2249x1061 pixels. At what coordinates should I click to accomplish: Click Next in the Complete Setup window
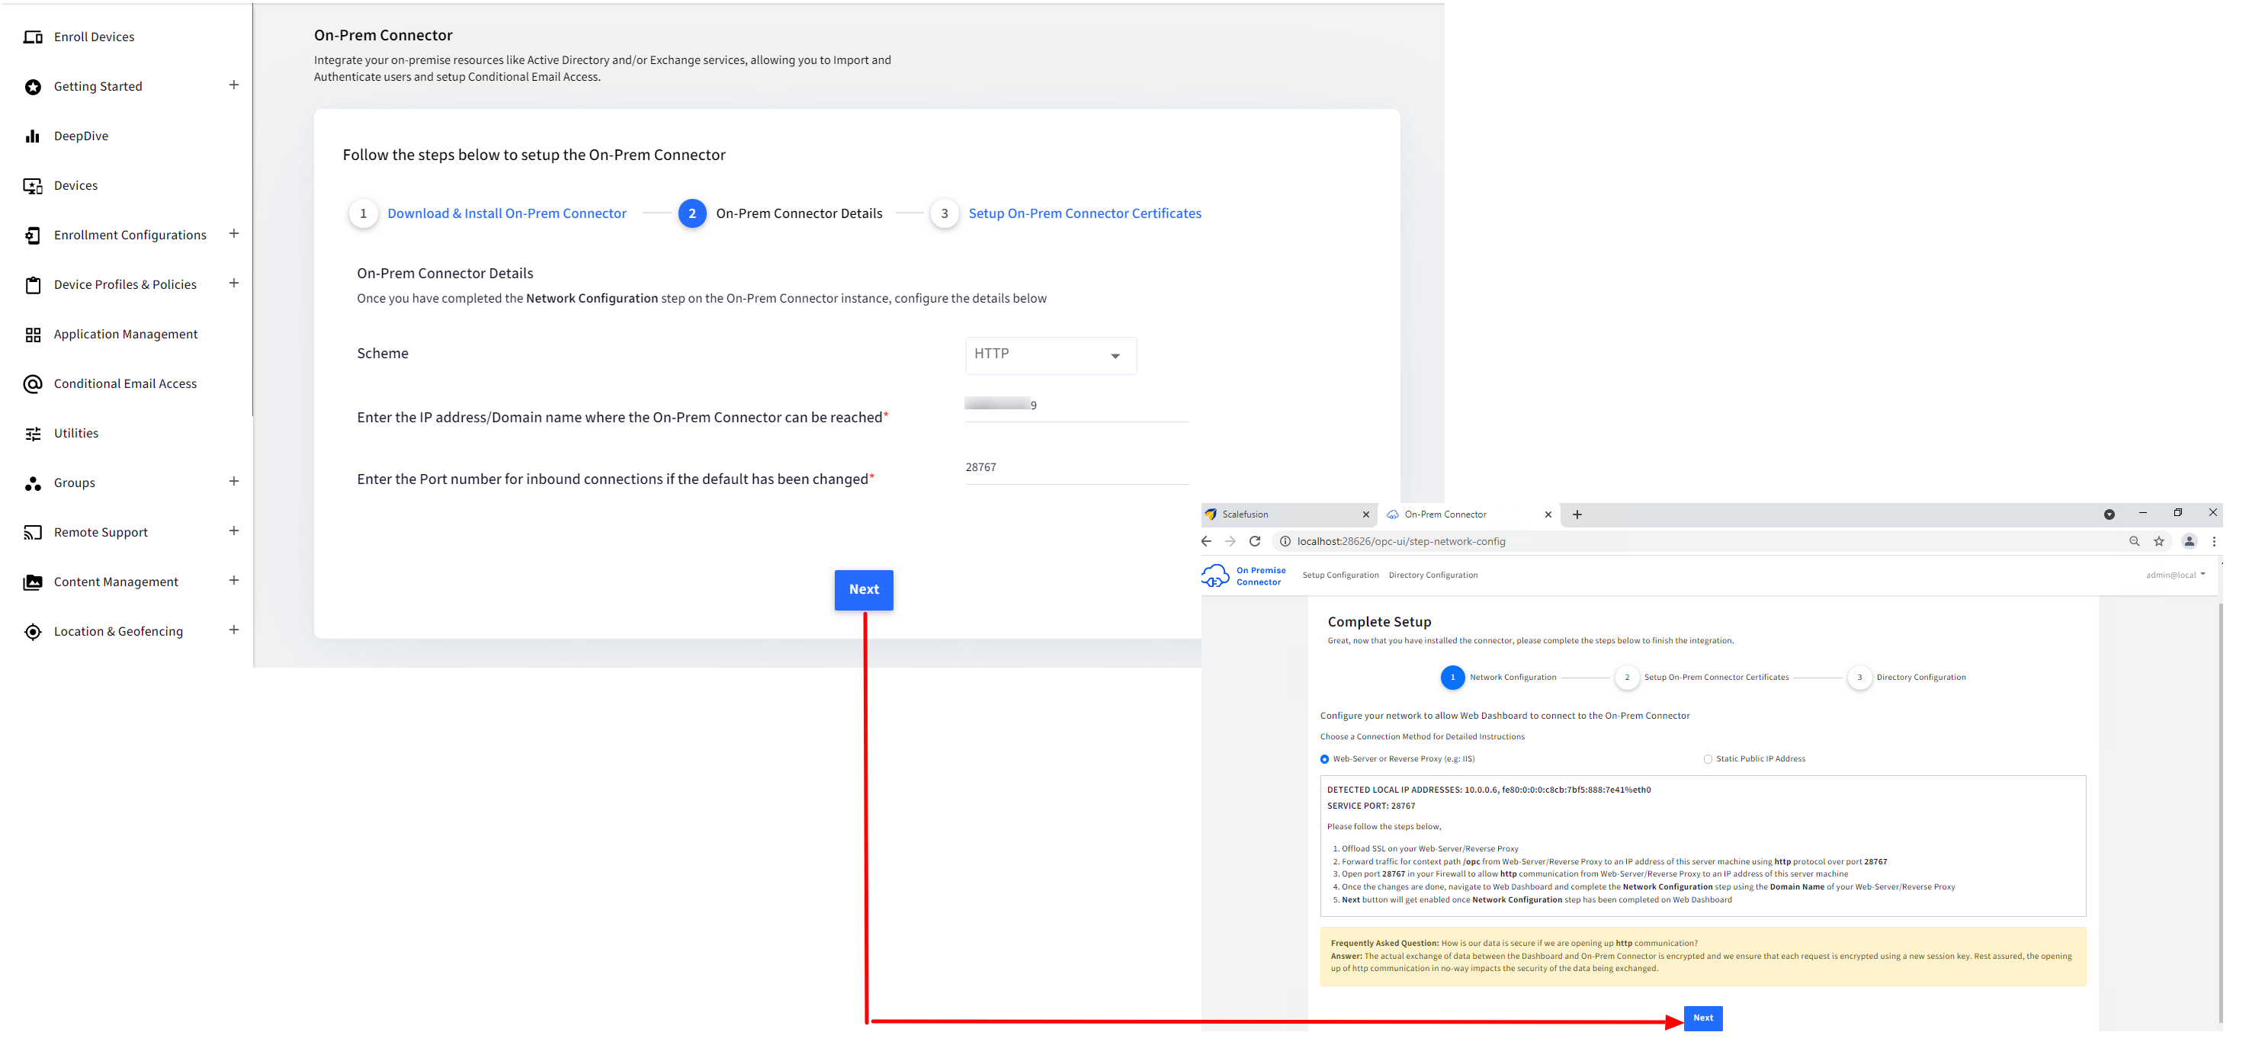point(1702,1018)
